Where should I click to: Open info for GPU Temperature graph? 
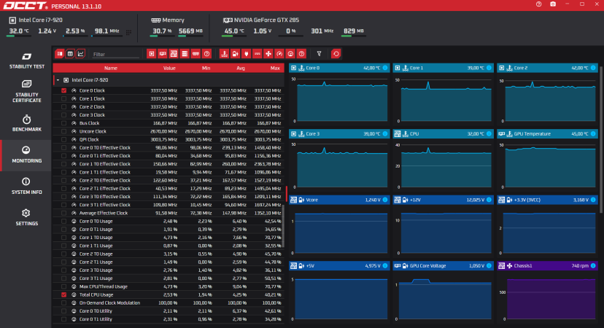pyautogui.click(x=593, y=134)
